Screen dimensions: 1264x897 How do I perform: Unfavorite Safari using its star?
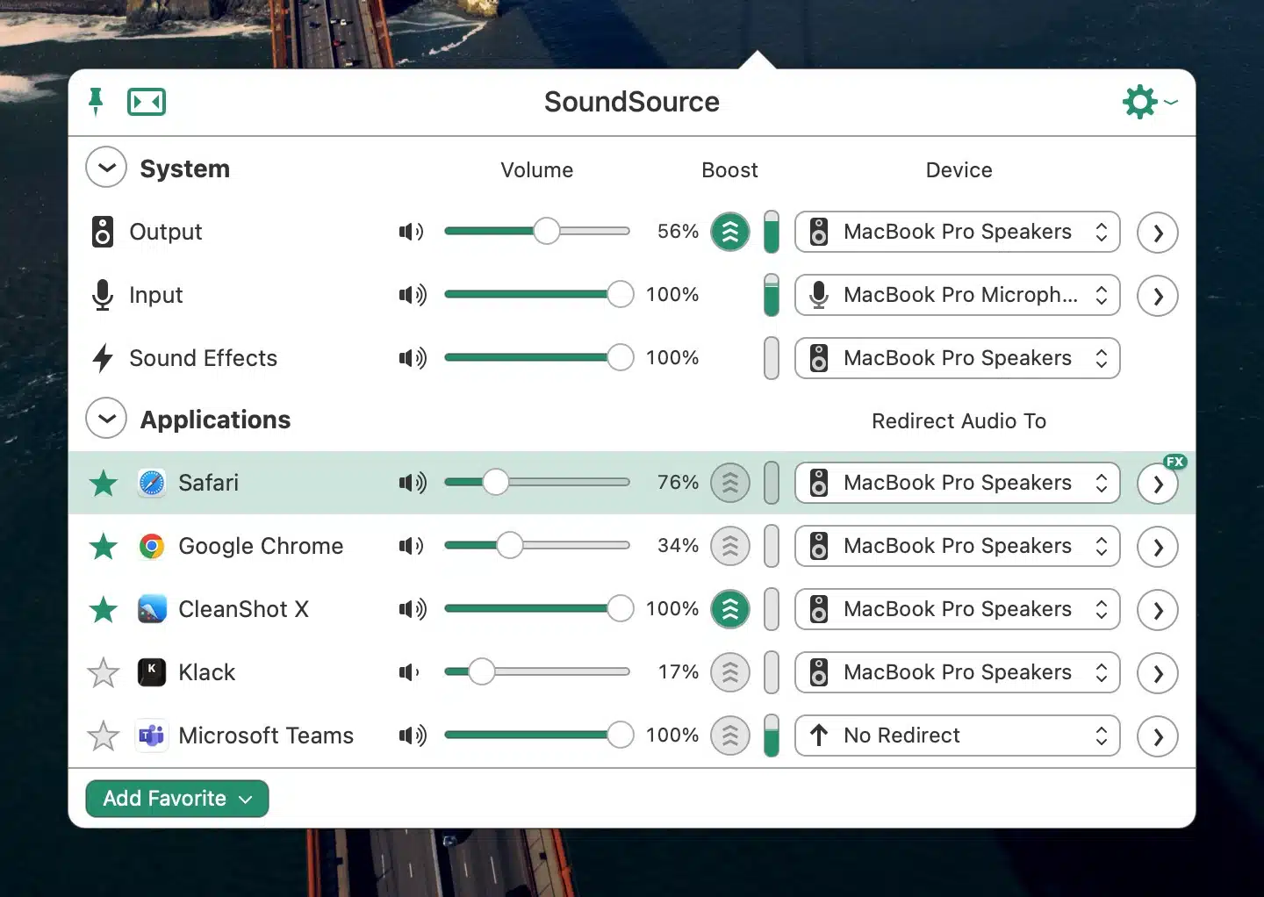point(104,483)
